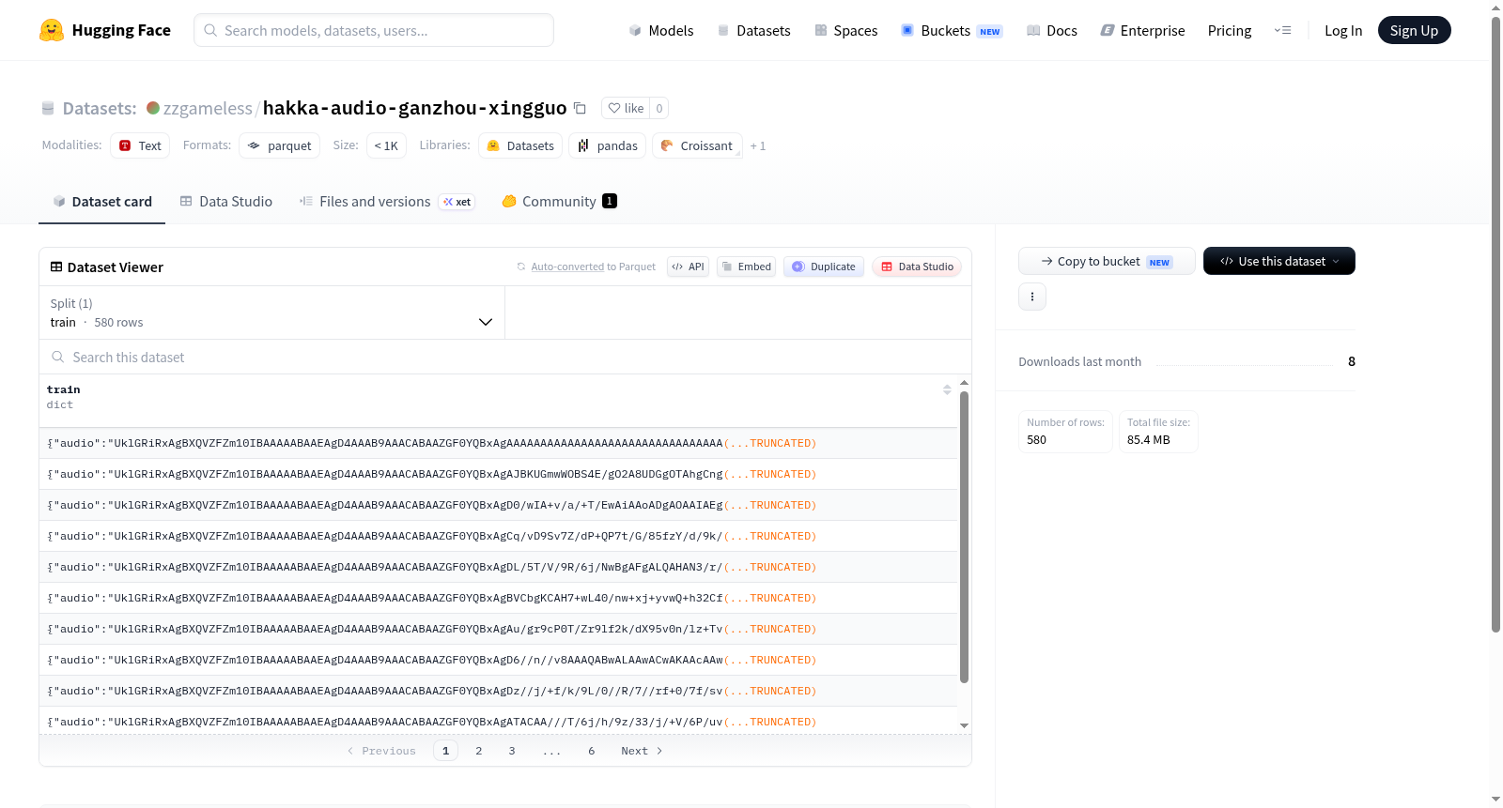
Task: Go to the Community tab
Action: coord(559,201)
